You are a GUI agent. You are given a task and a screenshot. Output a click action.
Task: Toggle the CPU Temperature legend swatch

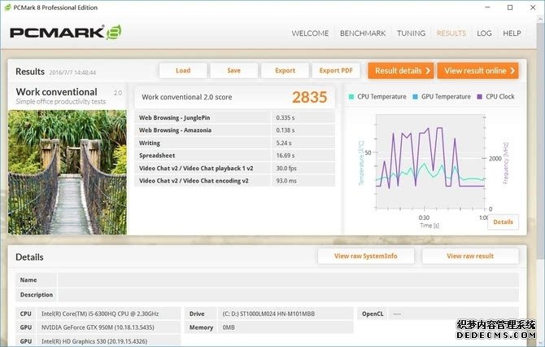click(351, 97)
